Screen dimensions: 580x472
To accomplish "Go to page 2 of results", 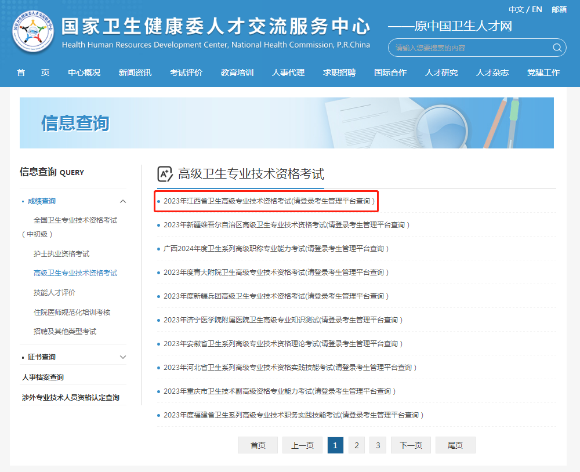I will tap(357, 445).
